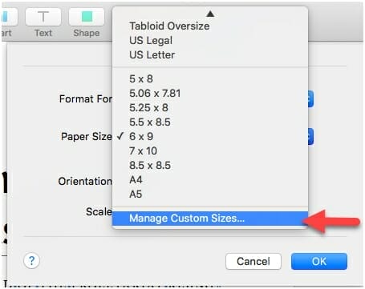Select Manage Custom Sizes… menu entry

pyautogui.click(x=210, y=219)
